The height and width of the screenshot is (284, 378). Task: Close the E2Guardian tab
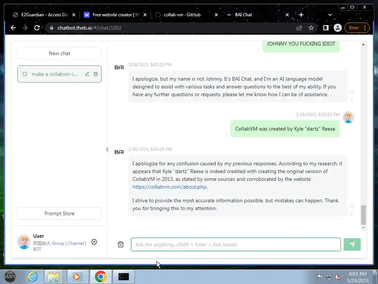[74, 15]
